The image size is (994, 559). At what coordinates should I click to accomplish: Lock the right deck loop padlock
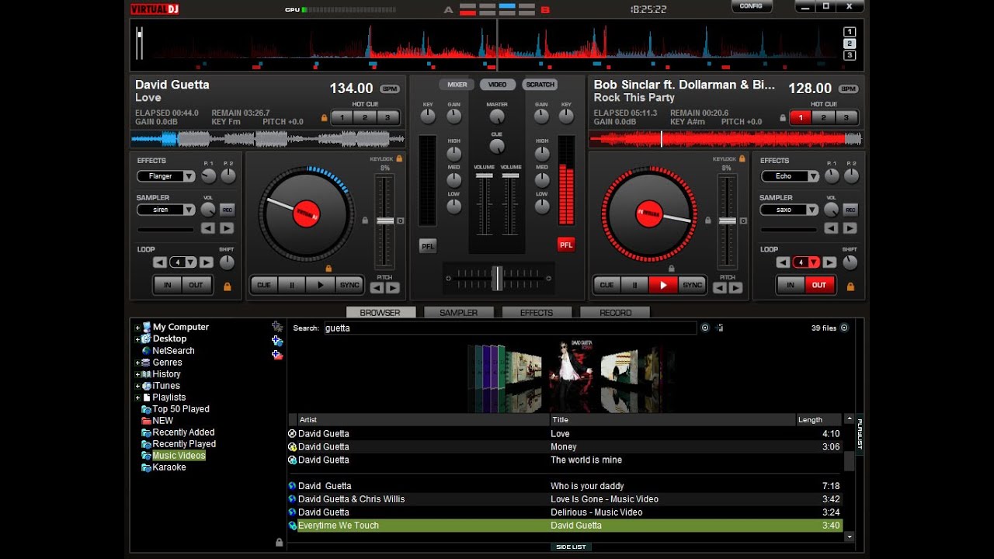pos(850,286)
